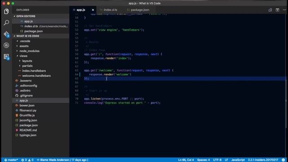Click the insiders version status item
Viewport: 288px width, 162px height.
(x=263, y=160)
